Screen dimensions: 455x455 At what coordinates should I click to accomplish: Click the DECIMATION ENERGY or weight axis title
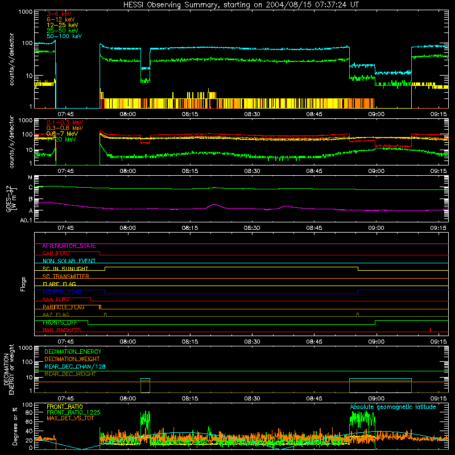[x=9, y=369]
